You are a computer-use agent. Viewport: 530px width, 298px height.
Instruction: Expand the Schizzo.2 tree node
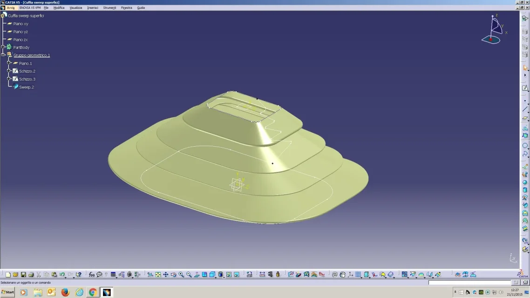coord(9,71)
